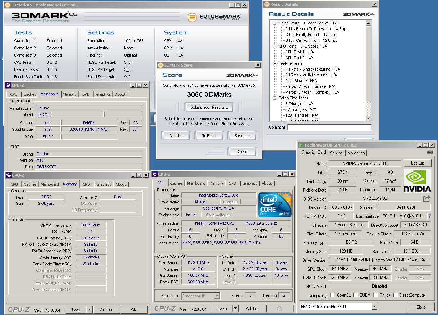This screenshot has height=315, width=438.
Task: Open Tools dropdown arrow in CPU-Z CPU window
Action: 235,309
